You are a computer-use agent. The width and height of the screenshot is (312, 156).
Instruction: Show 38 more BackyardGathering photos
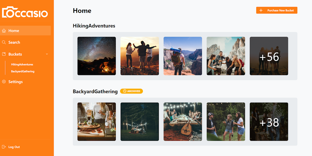269,122
